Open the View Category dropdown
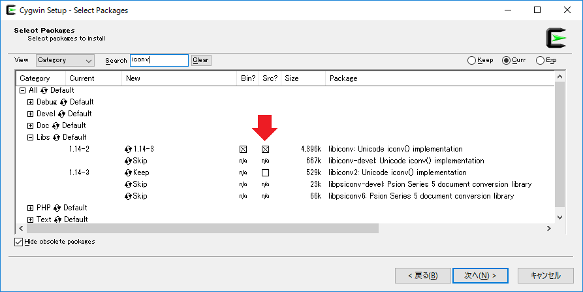The height and width of the screenshot is (292, 583). click(x=65, y=60)
